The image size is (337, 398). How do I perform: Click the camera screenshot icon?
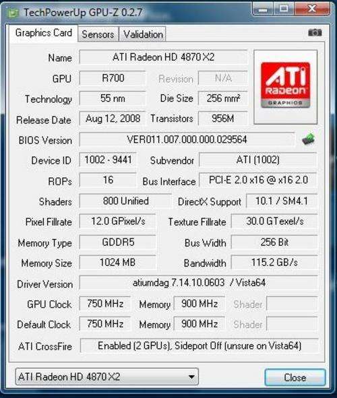[315, 32]
